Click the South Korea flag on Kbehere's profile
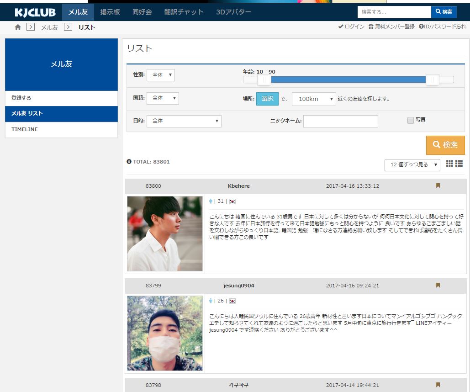The image size is (470, 392). coord(232,201)
